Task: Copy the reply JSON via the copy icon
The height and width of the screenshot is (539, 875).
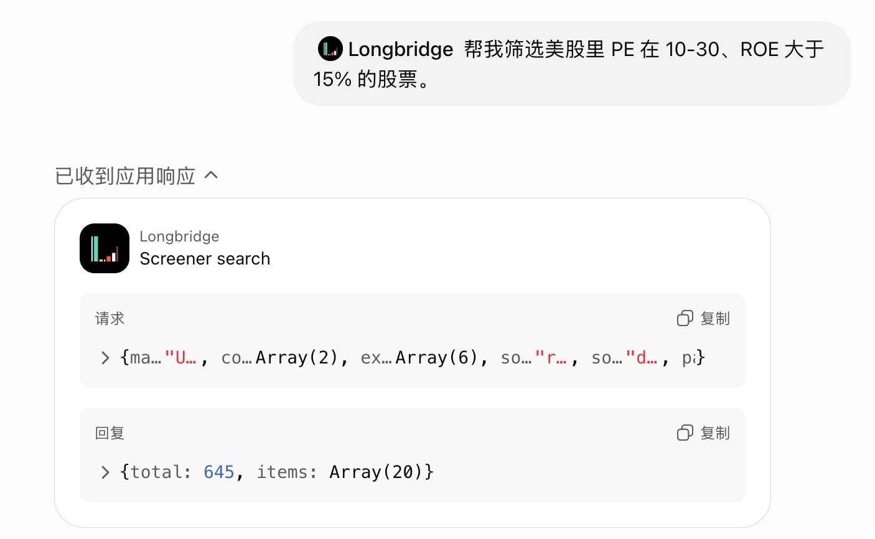Action: click(x=685, y=433)
